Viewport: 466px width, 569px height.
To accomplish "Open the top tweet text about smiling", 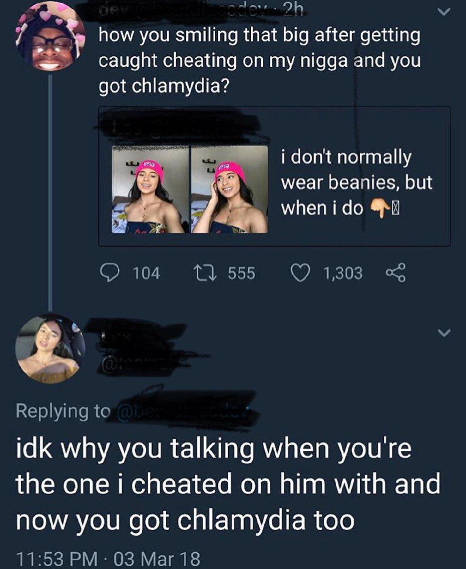I will click(x=259, y=60).
